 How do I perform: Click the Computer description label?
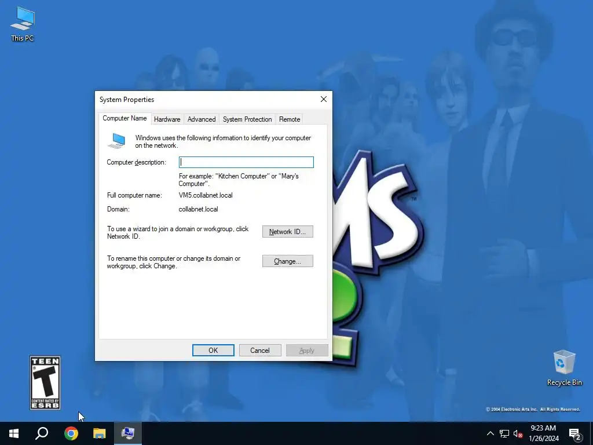point(136,162)
